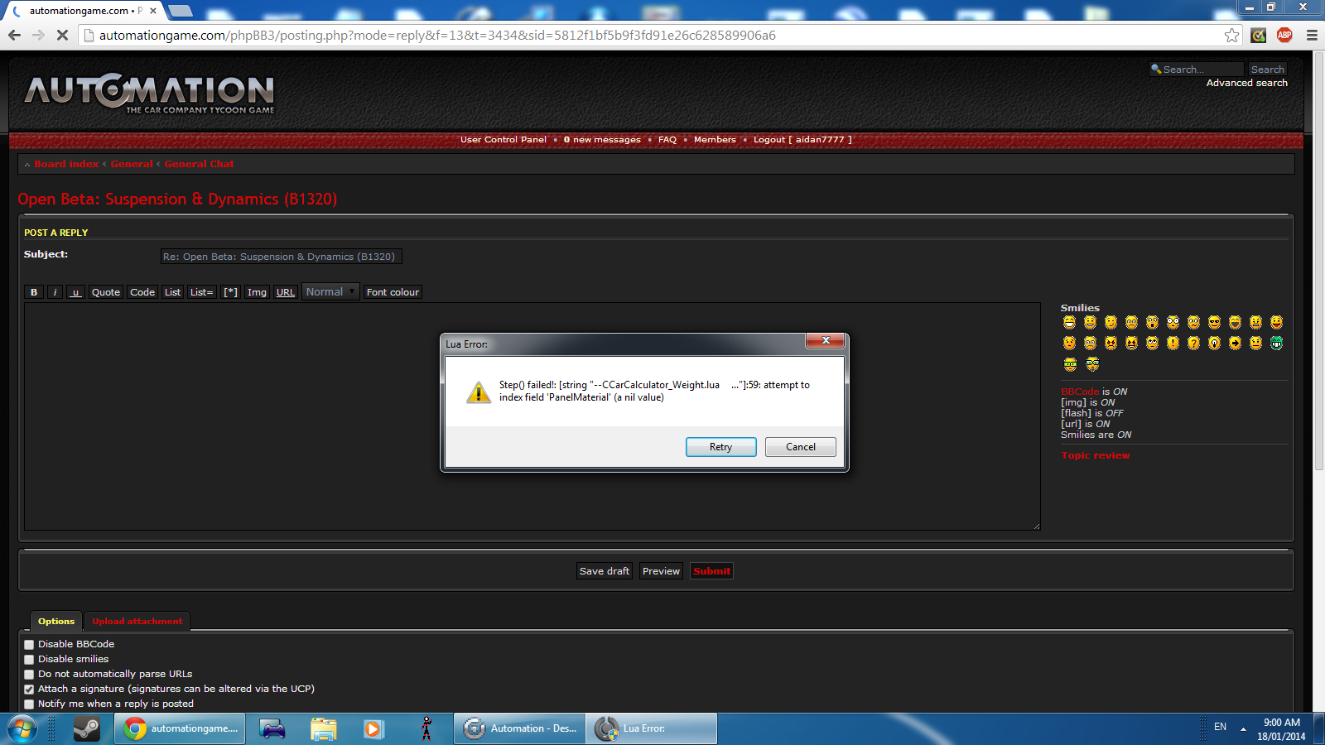This screenshot has height=745, width=1325.
Task: Open the file explorer folder taskbar icon
Action: pyautogui.click(x=323, y=728)
